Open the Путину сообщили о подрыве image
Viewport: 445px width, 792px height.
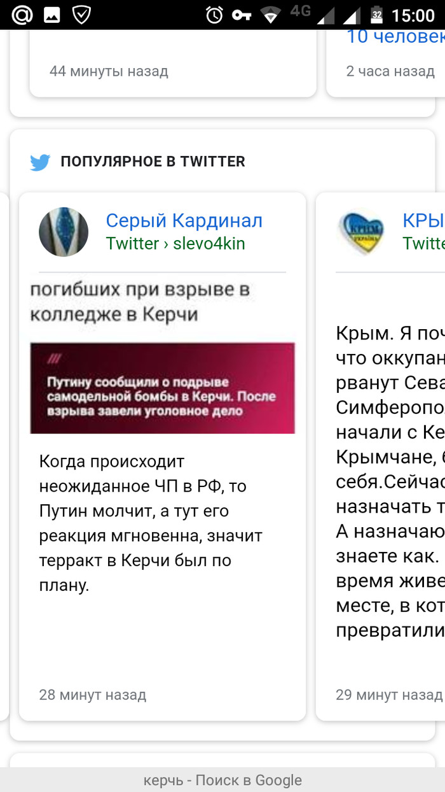tap(162, 388)
